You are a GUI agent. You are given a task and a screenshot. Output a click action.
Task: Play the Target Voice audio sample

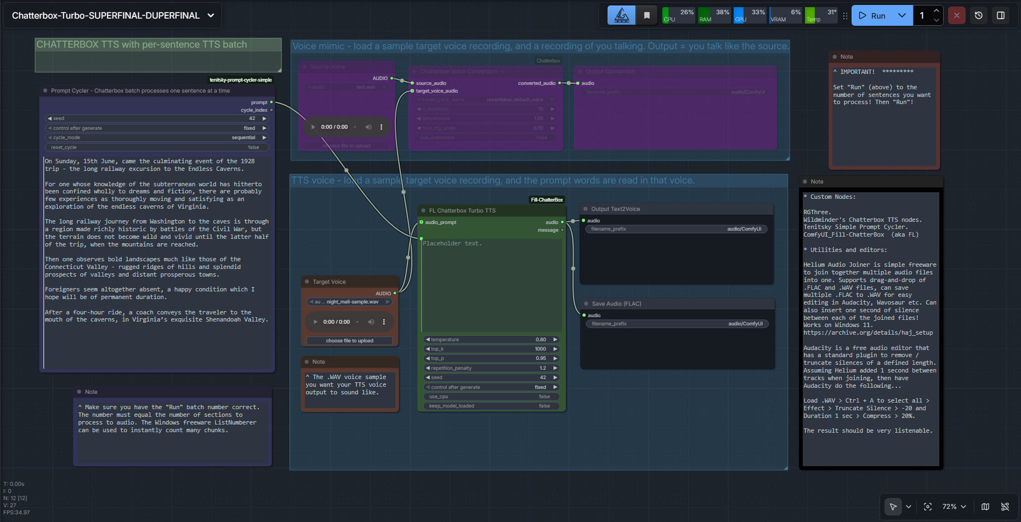click(315, 322)
